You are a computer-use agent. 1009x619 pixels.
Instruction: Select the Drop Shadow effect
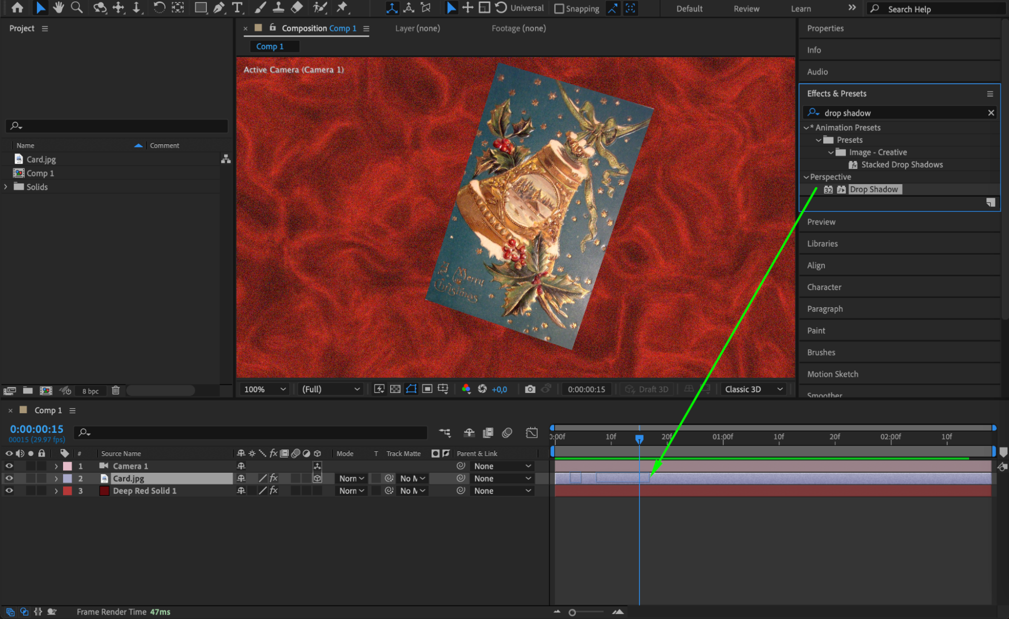[x=873, y=189]
